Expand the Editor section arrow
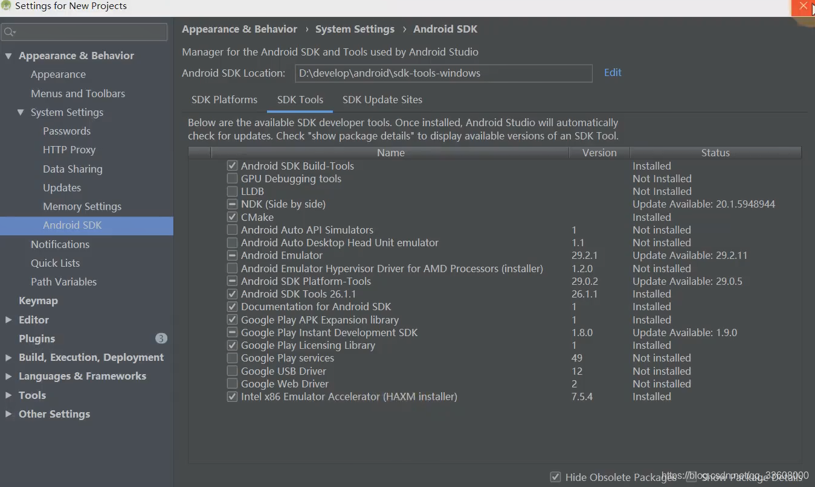The height and width of the screenshot is (487, 815). (x=8, y=320)
